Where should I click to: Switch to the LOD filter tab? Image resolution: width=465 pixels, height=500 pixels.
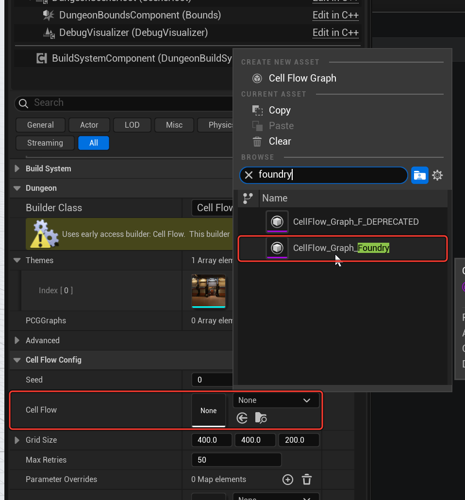pyautogui.click(x=132, y=125)
